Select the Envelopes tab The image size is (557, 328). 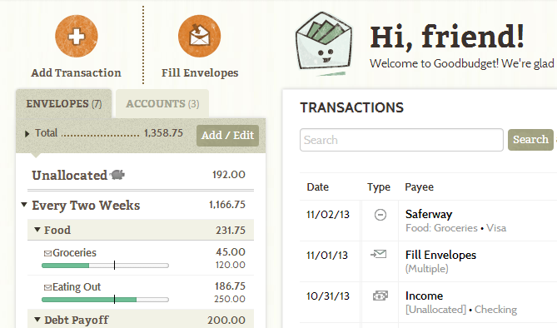click(x=64, y=104)
